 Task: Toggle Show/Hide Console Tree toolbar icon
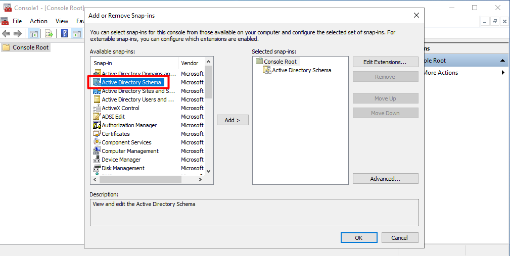pos(34,33)
